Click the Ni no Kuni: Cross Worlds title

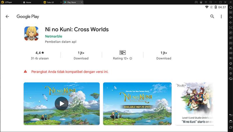pyautogui.click(x=77, y=29)
